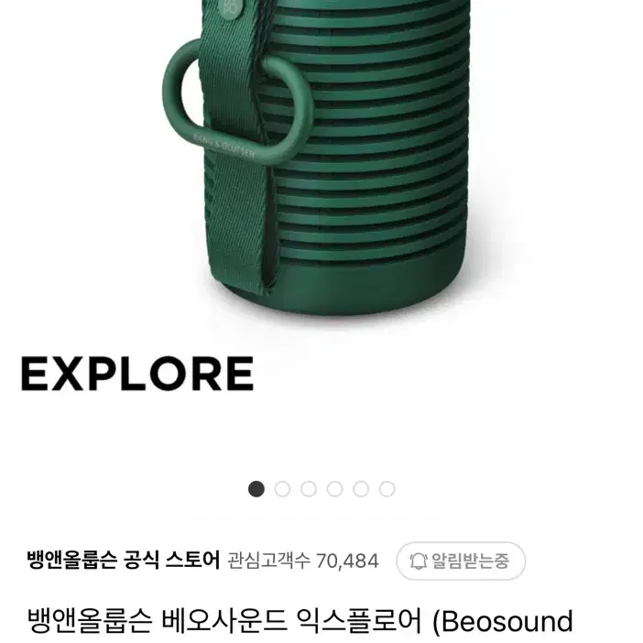This screenshot has height=643, width=643.
Task: Toggle the 알림받는중 notification label
Action: click(471, 561)
